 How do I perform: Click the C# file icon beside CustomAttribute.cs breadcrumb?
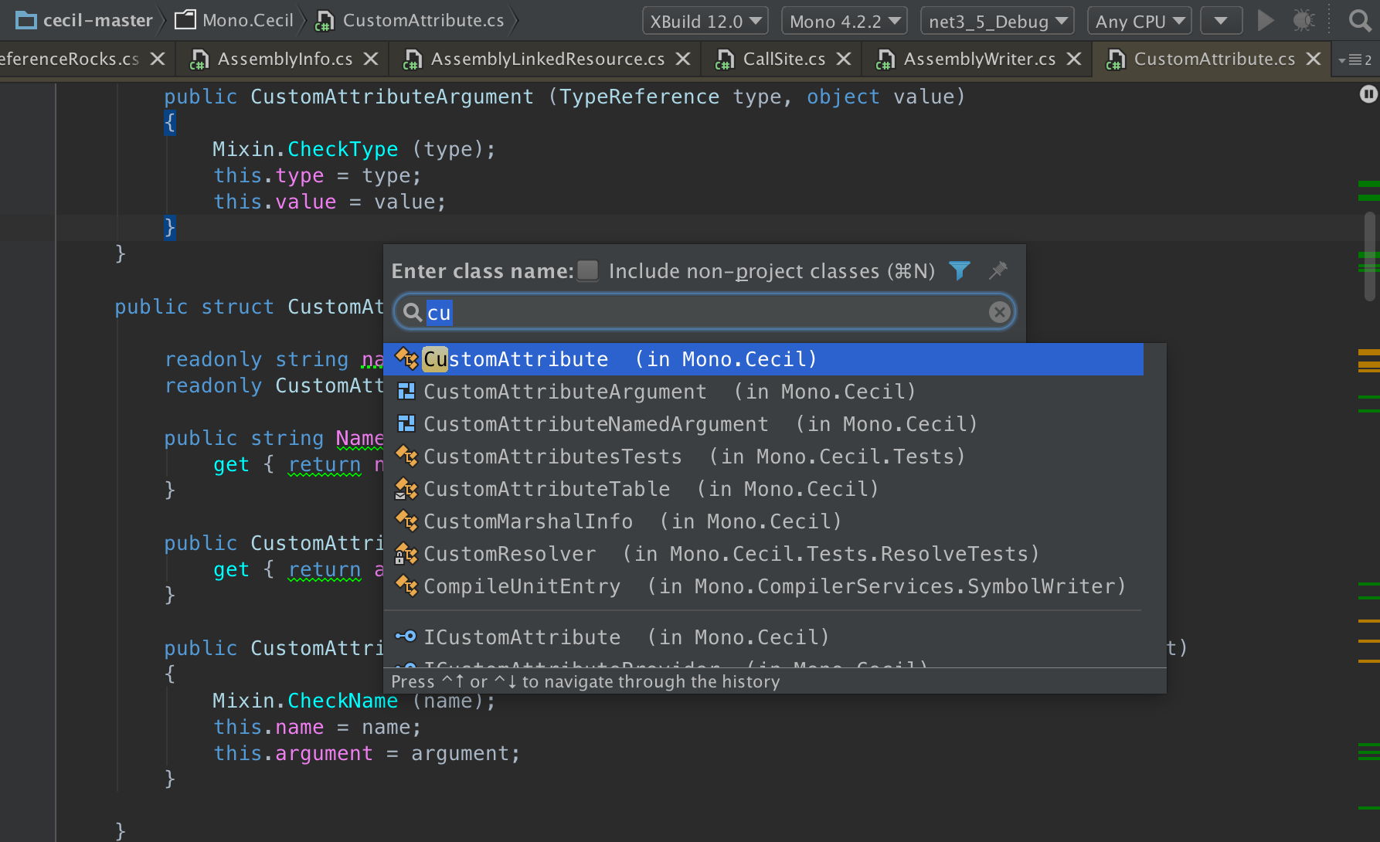(x=324, y=19)
